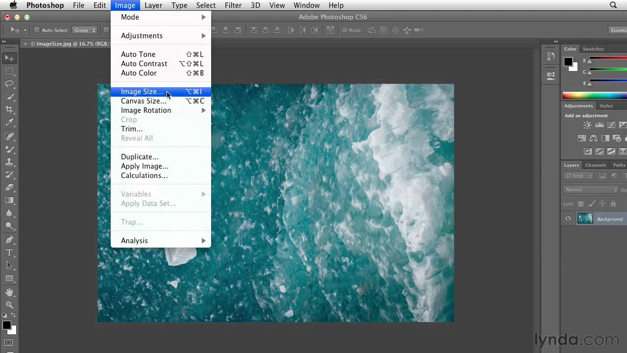
Task: Click the foreground color swatch in Color panel
Action: (x=568, y=62)
